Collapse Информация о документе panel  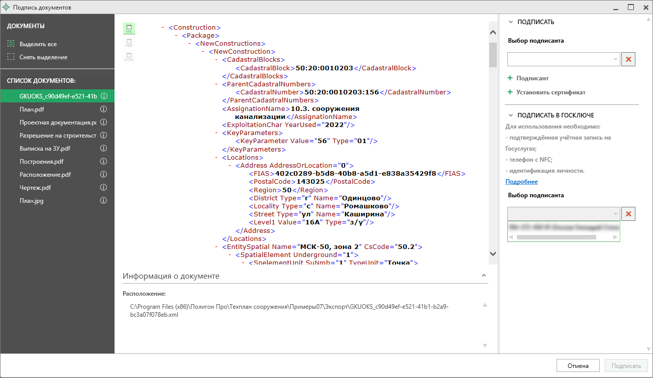pos(484,276)
